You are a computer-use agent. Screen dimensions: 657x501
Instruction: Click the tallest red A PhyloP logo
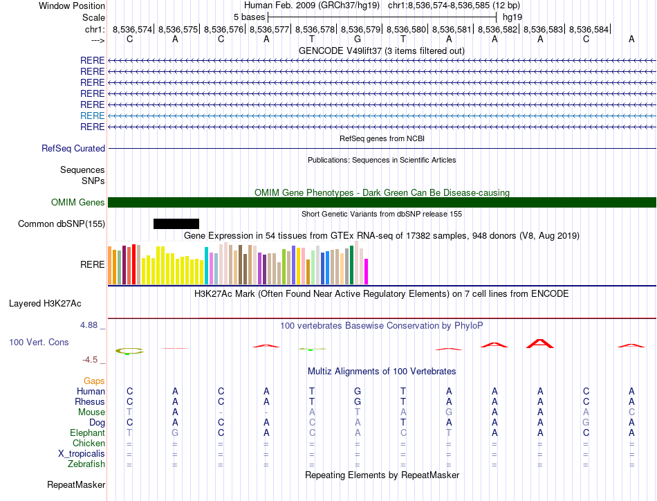tap(540, 343)
